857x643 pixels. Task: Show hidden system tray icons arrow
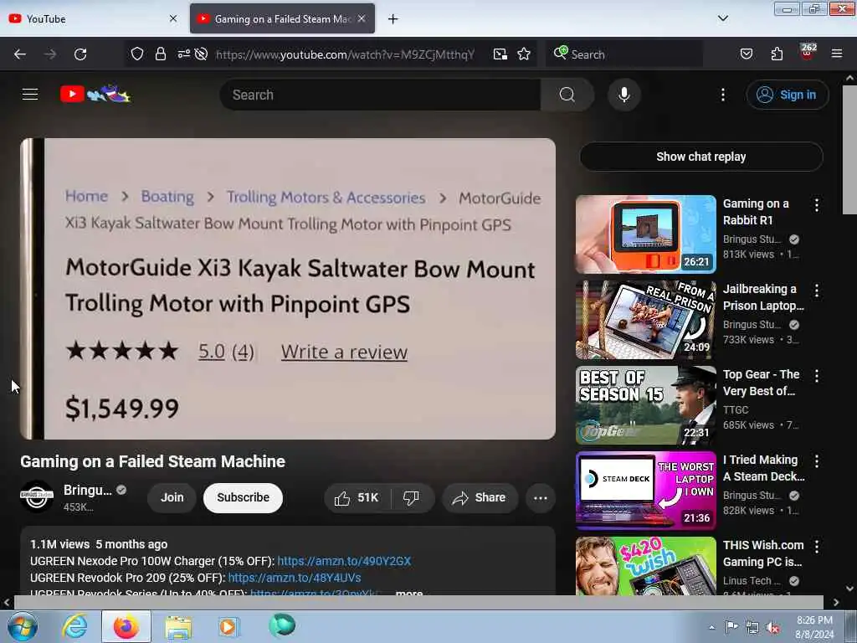pos(711,627)
